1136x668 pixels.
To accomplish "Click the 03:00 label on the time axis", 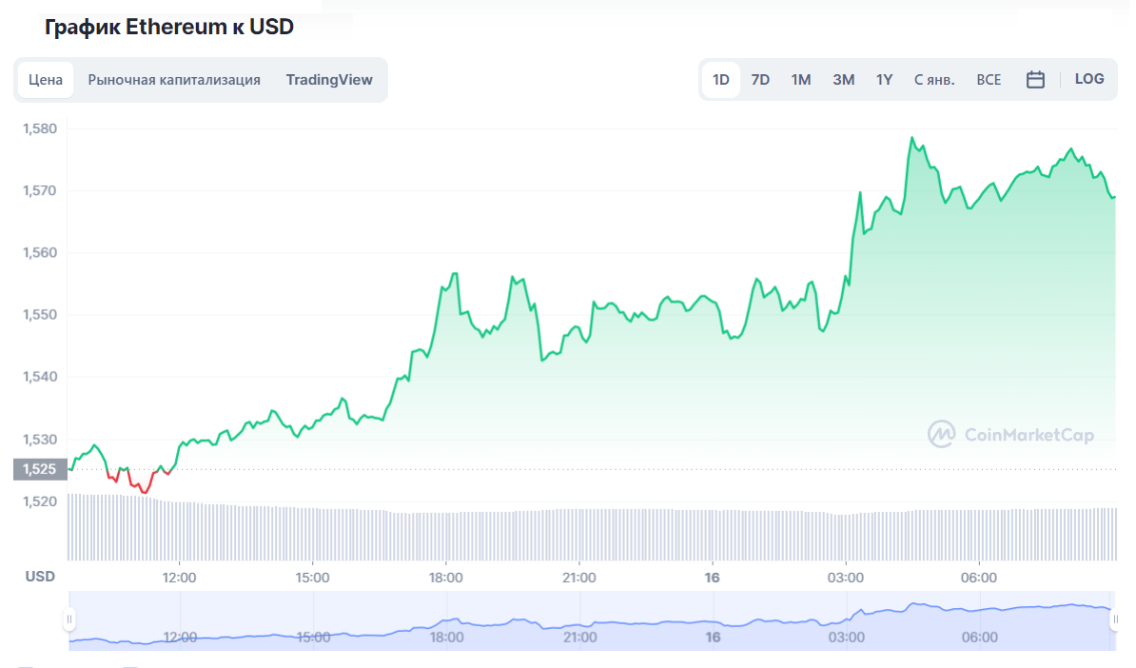I will pos(846,578).
